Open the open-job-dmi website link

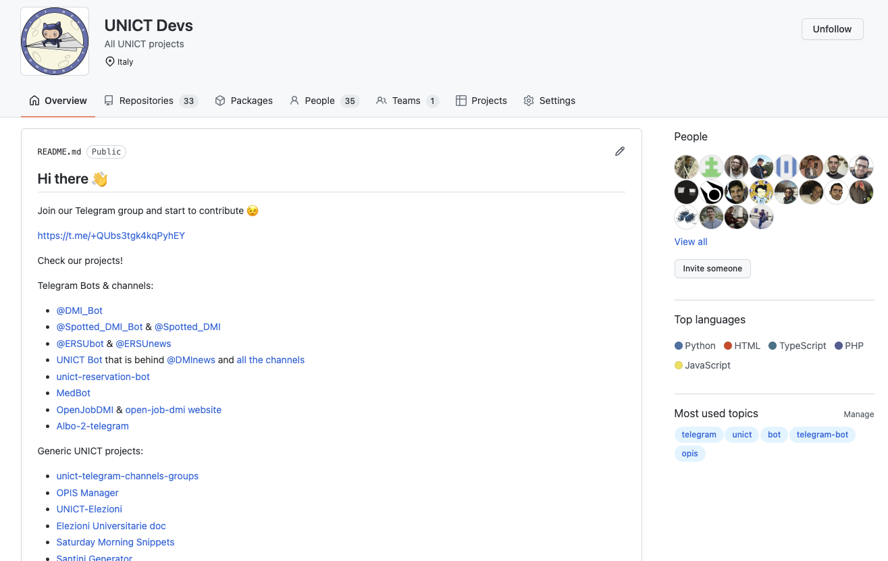coord(174,410)
